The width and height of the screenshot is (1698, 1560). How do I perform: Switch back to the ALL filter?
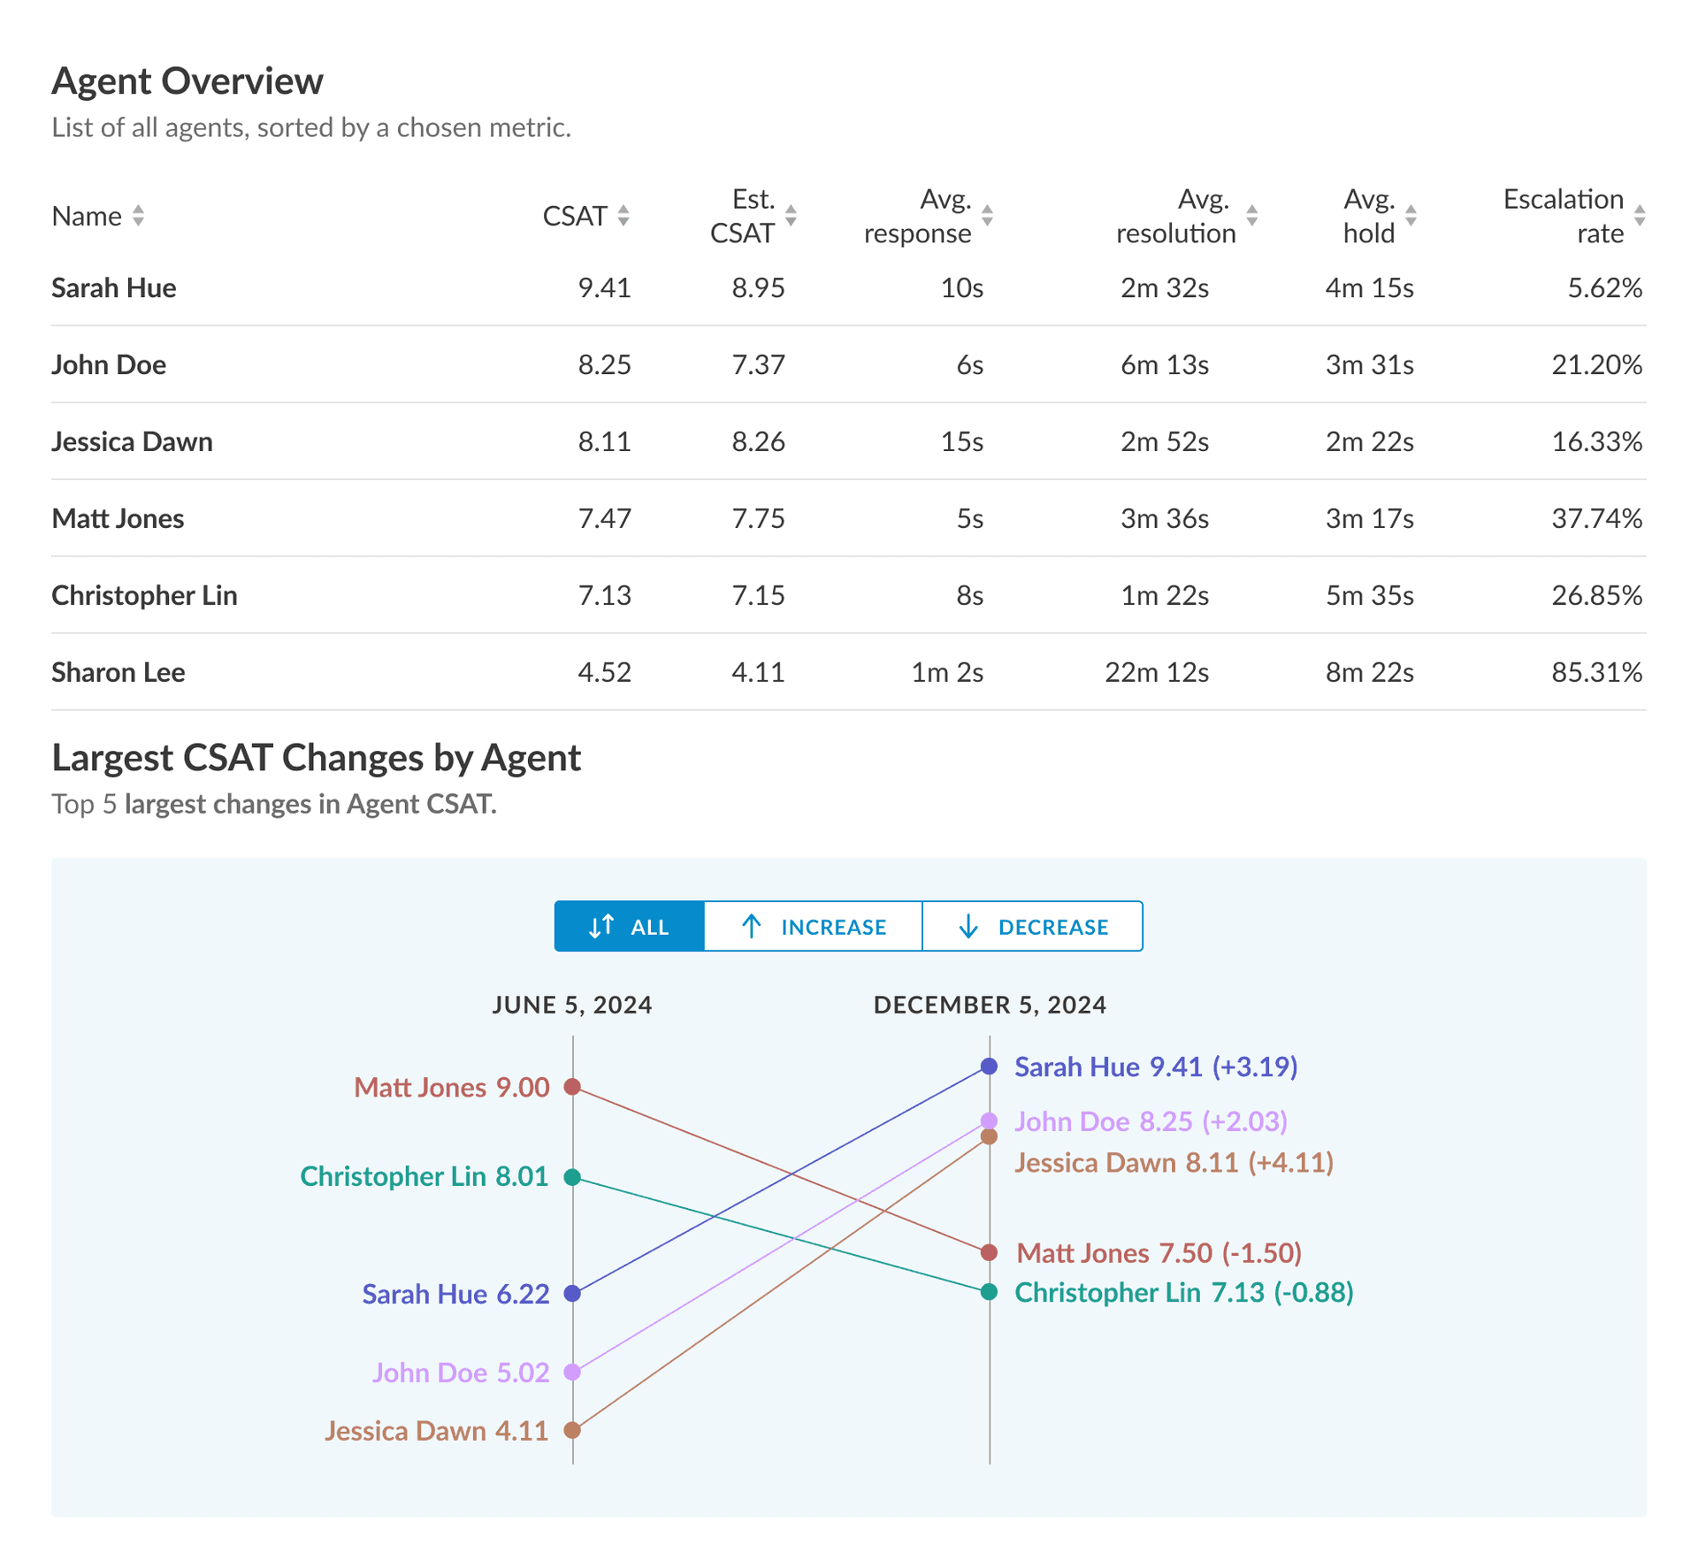629,926
